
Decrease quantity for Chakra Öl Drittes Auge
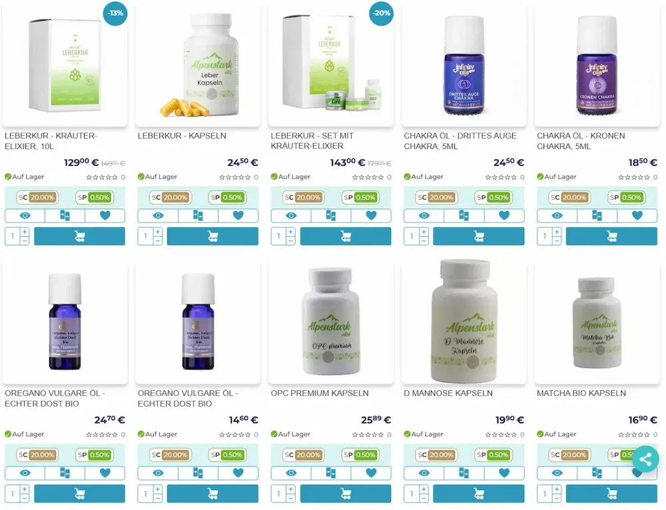point(424,241)
